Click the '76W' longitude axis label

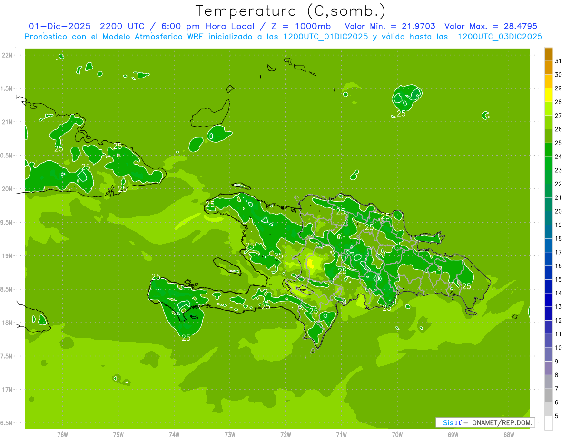62,435
